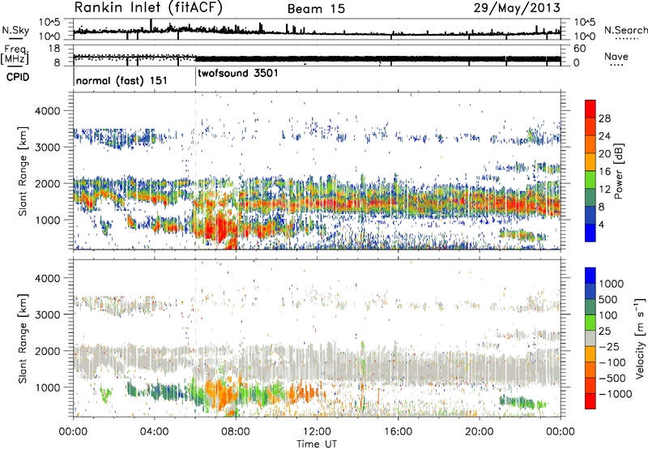The height and width of the screenshot is (449, 648).
Task: Click the date '29/May/2013'
Action: click(517, 8)
